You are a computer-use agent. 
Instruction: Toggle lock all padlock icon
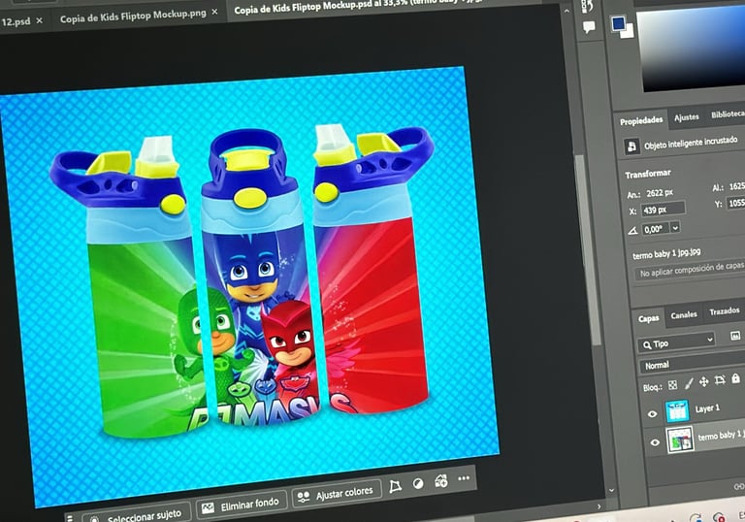click(736, 378)
